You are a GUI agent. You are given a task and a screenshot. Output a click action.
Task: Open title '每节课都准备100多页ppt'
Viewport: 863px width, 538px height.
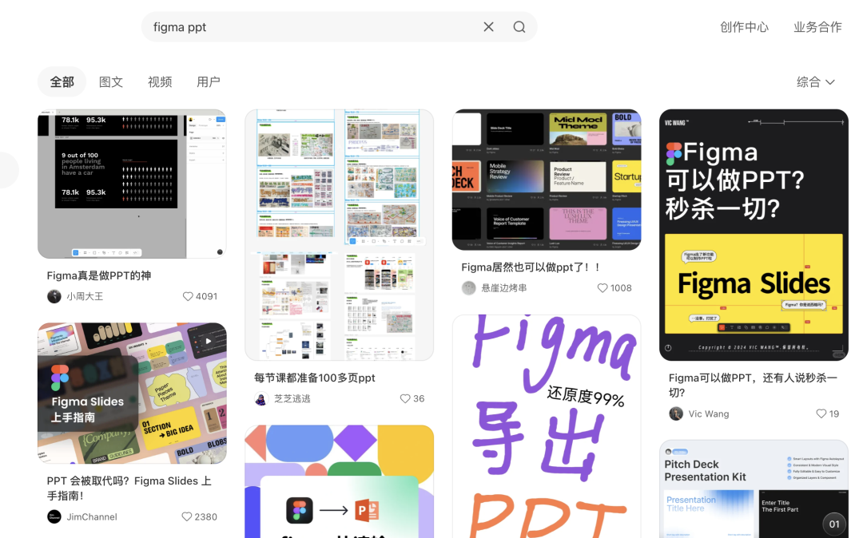click(x=315, y=378)
